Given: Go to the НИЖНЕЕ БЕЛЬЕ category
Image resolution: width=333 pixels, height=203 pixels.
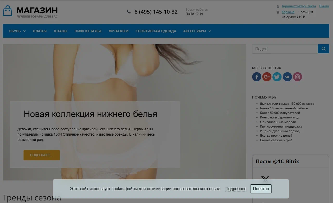Looking at the screenshot, I should point(88,31).
